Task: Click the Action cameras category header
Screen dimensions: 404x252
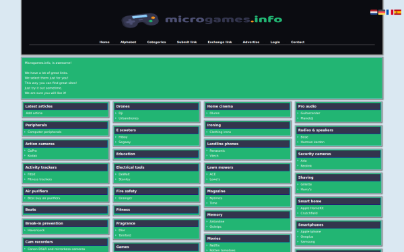Action: (65, 144)
